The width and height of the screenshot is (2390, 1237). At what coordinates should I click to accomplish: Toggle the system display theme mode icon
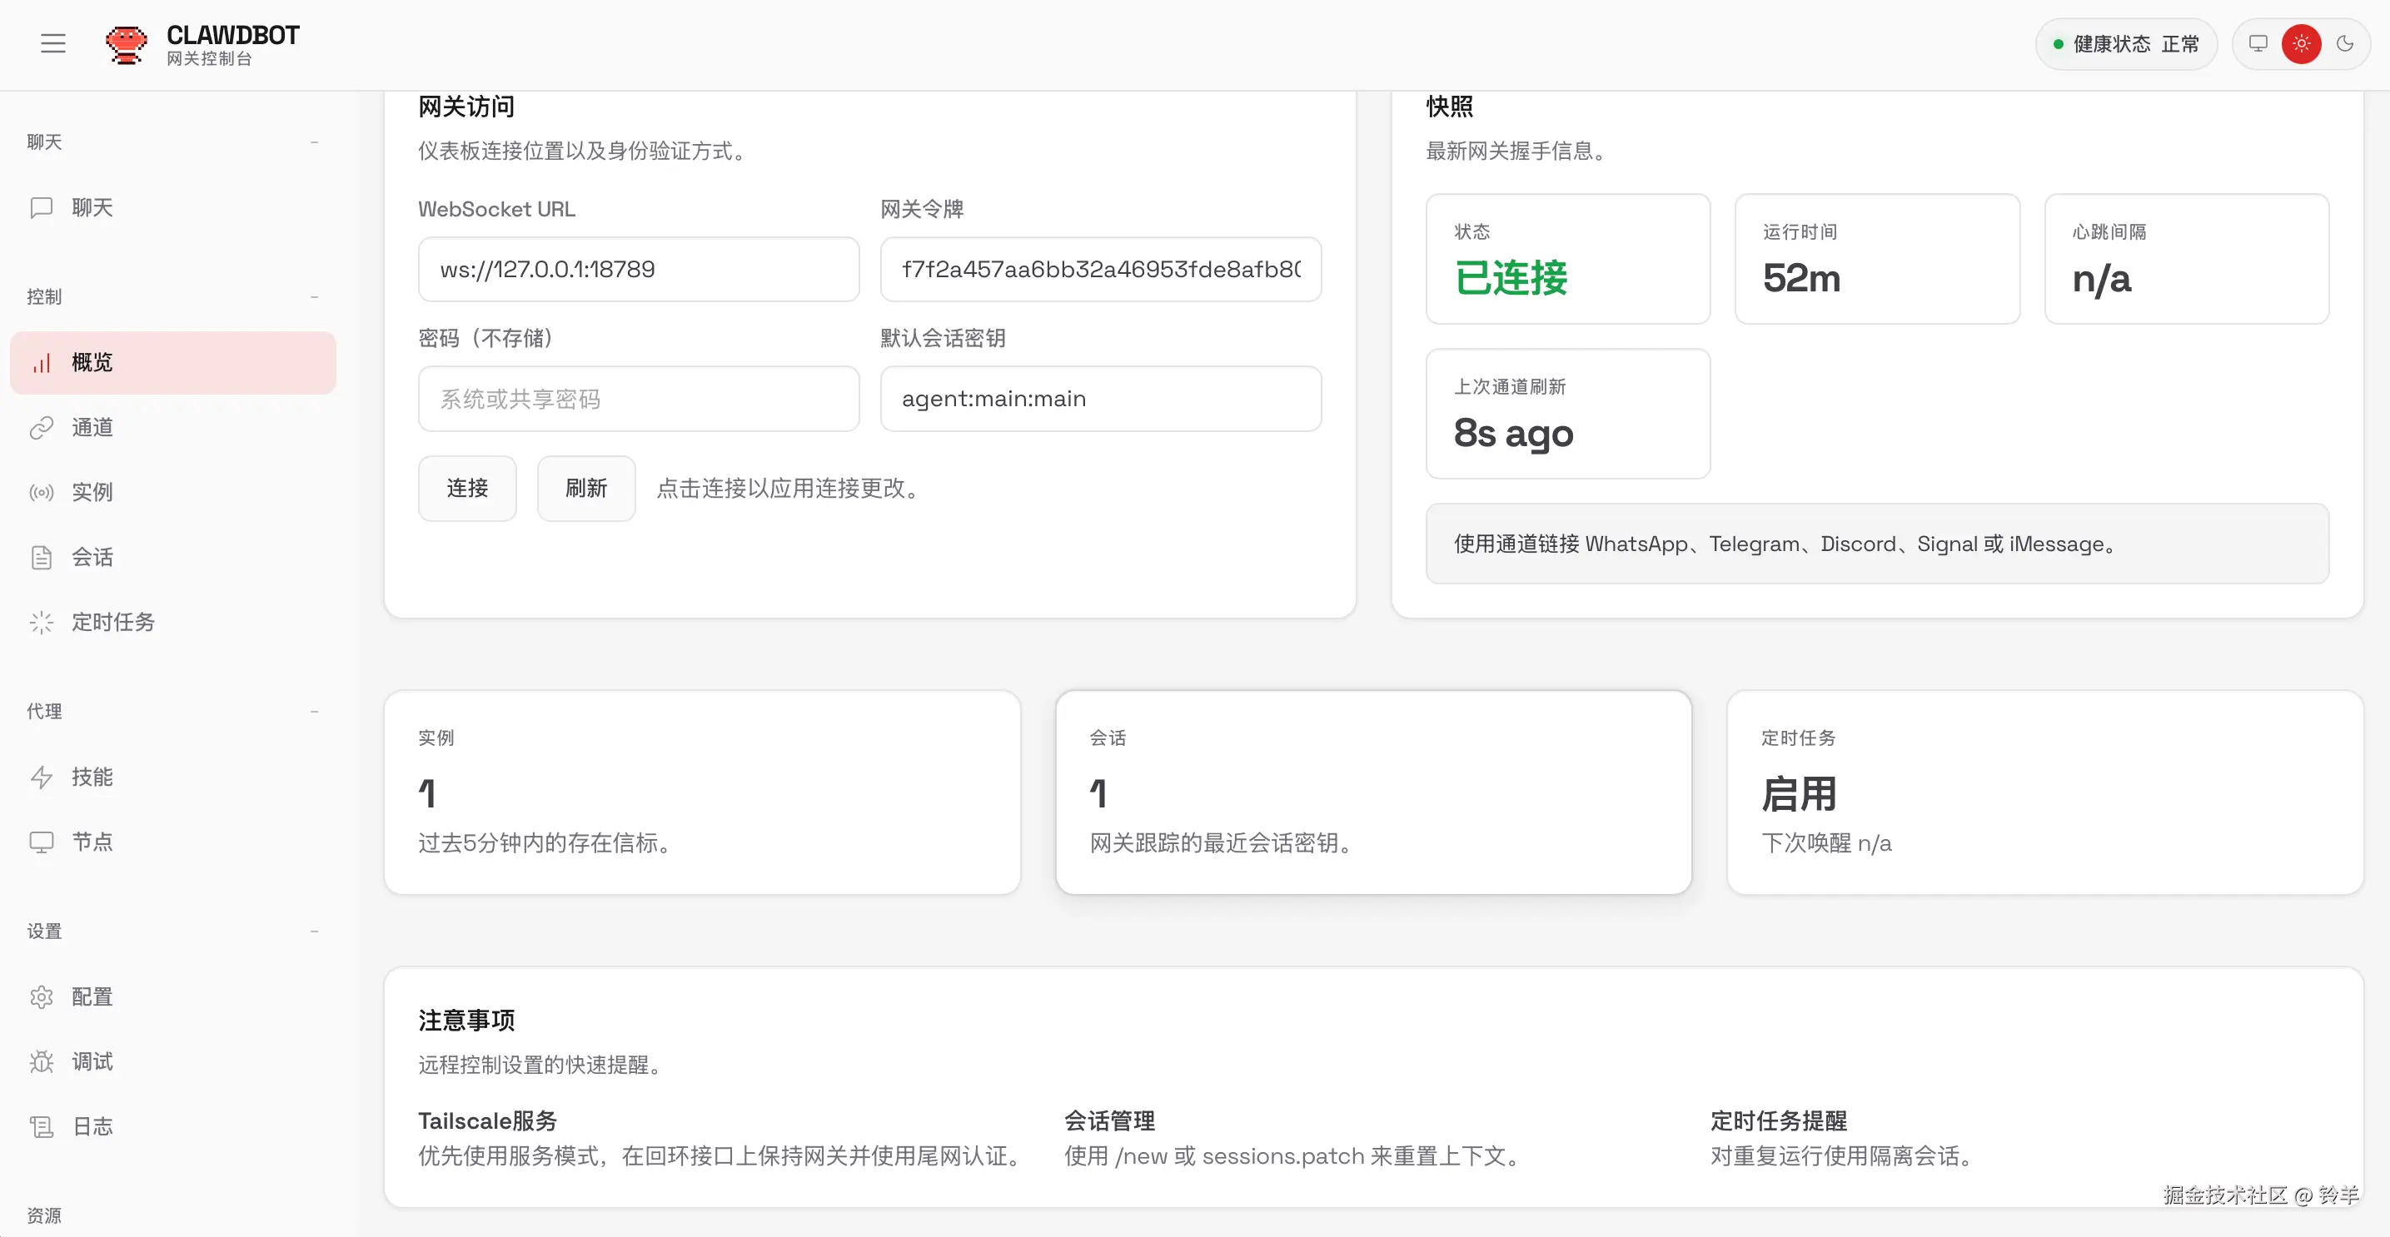click(2257, 43)
